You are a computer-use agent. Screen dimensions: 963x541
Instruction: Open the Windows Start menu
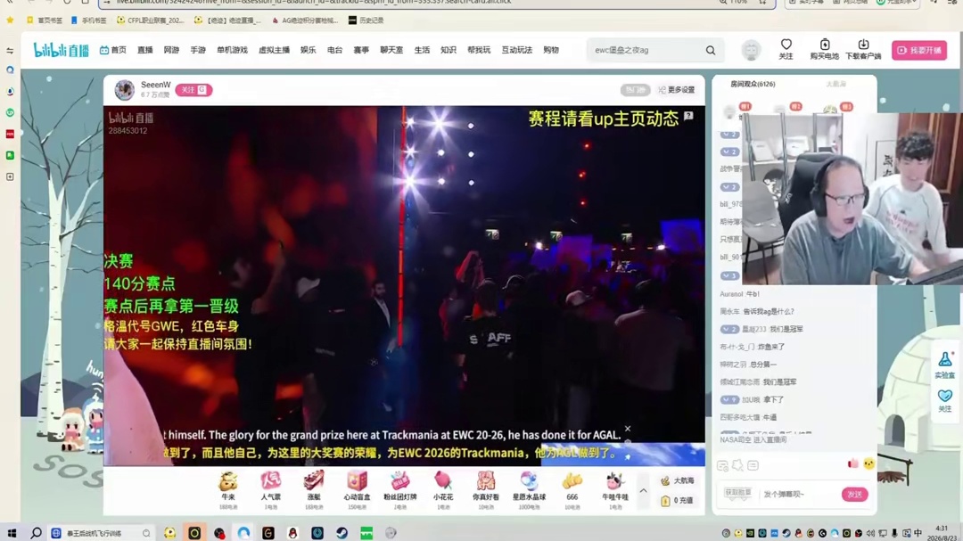12,533
